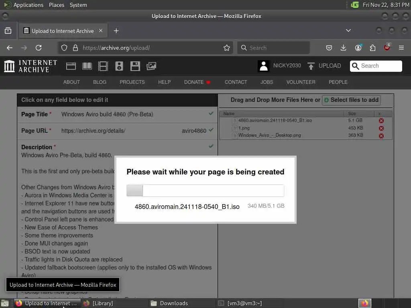Screen dimensions: 411x308
Task: Edit the aviro4860 Page URL identifier
Action: (194, 131)
